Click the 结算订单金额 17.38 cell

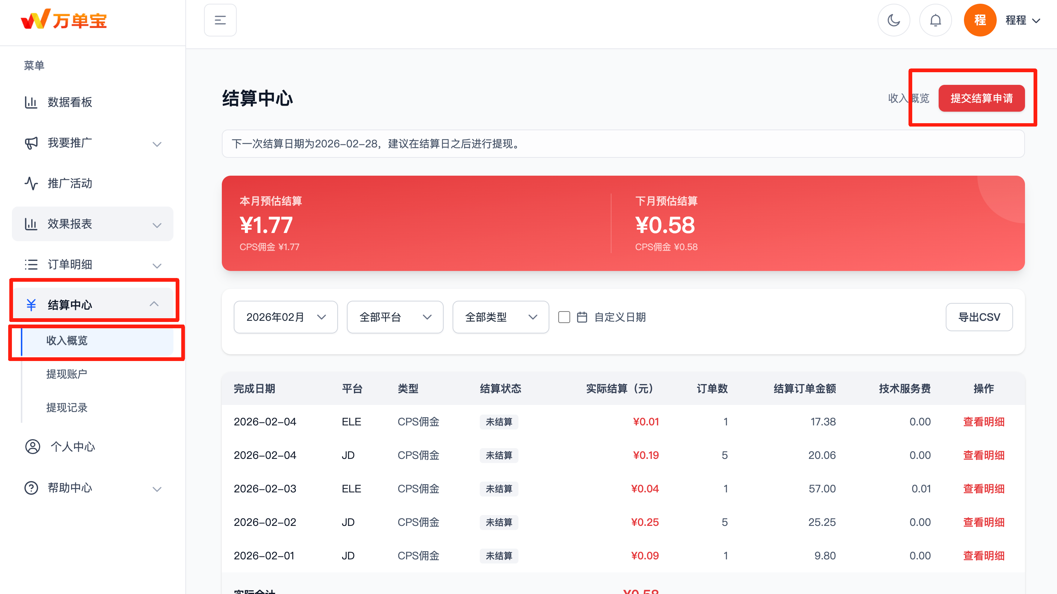pyautogui.click(x=823, y=422)
